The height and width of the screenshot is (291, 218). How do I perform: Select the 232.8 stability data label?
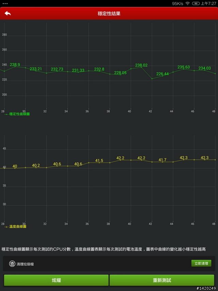99,69
